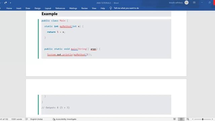Switch to Web Layout view

[188, 119]
